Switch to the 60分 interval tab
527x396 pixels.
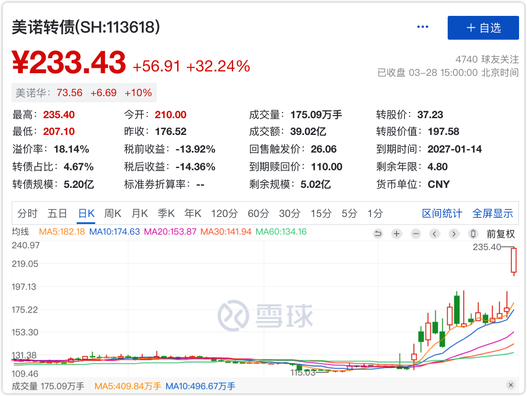[x=258, y=214]
